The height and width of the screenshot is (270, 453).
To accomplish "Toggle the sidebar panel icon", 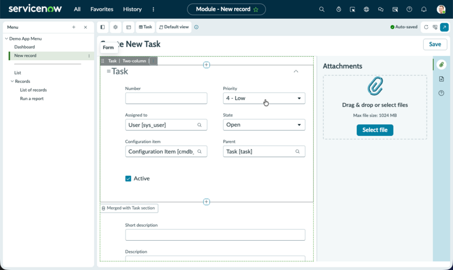I will pyautogui.click(x=102, y=27).
